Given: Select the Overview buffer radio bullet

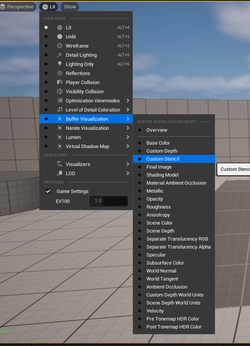Looking at the screenshot, I should [140, 130].
